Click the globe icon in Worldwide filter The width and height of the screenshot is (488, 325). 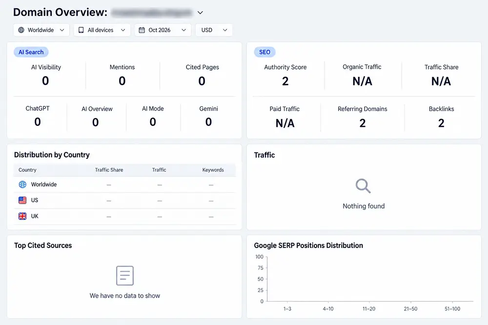click(x=21, y=30)
